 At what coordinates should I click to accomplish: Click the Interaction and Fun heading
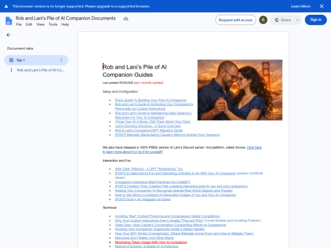click(116, 160)
